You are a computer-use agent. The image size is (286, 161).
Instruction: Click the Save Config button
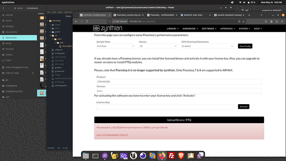(245, 46)
